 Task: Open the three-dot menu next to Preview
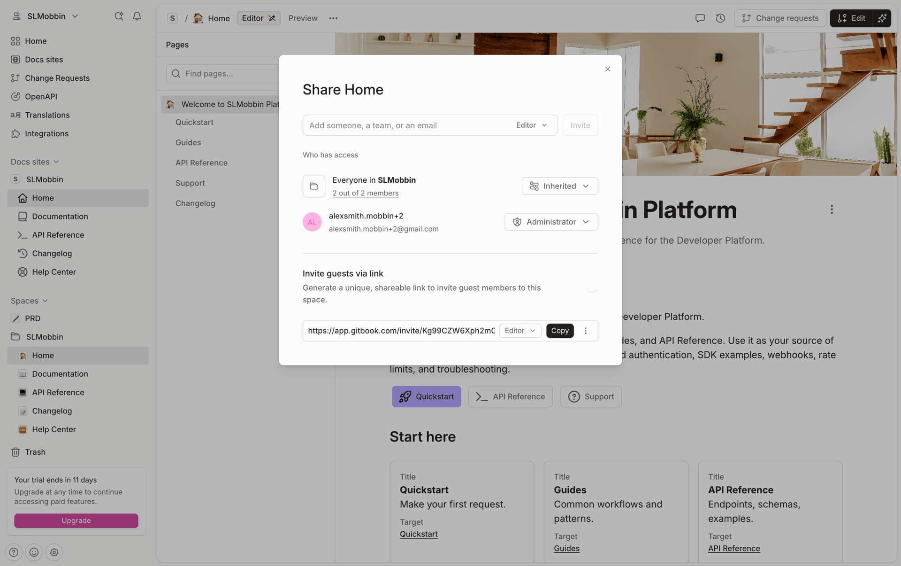(333, 18)
